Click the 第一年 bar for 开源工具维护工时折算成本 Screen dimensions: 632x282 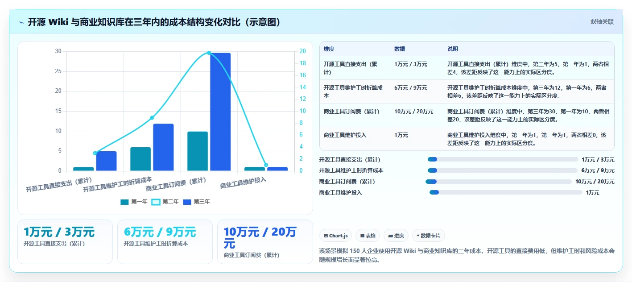click(x=140, y=159)
